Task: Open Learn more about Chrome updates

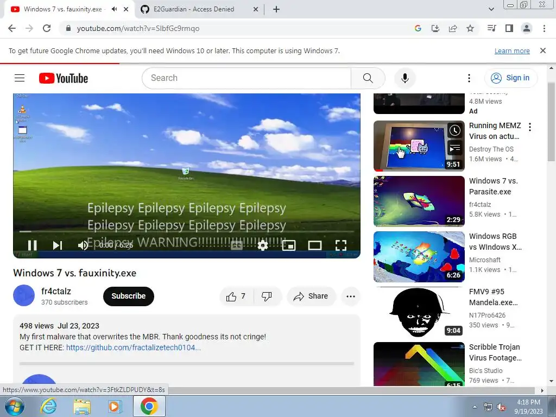Action: 512,50
